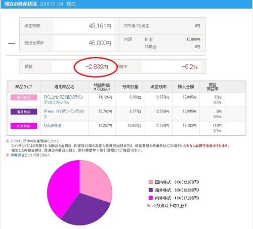Viewport: 253px width, 229px height.
Task: Click the 購入金額 column header
Action: point(186,87)
